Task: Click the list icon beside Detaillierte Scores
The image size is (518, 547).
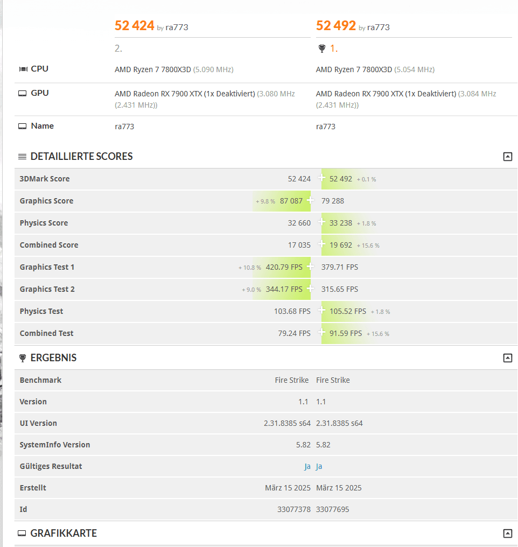Action: point(22,157)
